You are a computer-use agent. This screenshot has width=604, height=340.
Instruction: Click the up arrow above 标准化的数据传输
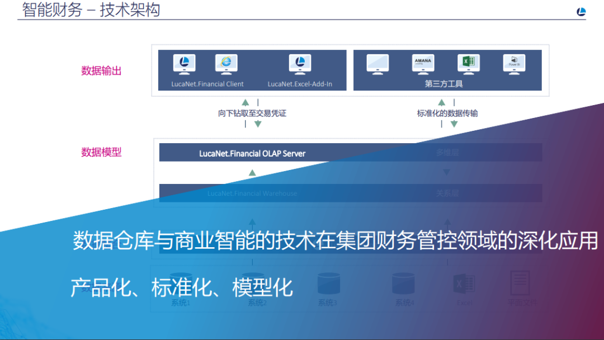click(x=442, y=102)
